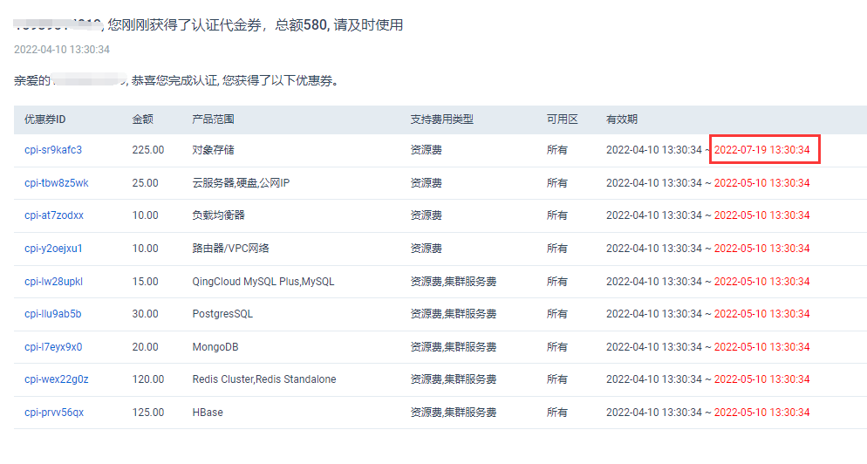Click coupon ID cpi-at7zodxx

point(54,215)
